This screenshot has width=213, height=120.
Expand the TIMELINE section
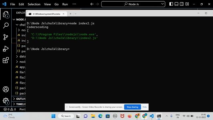point(14,104)
